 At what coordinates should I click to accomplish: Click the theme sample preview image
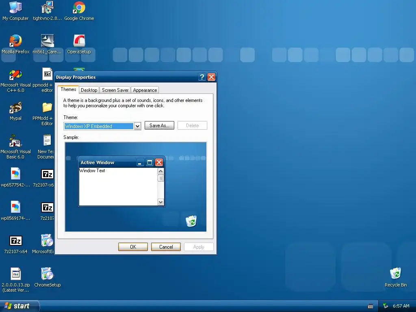pos(136,187)
